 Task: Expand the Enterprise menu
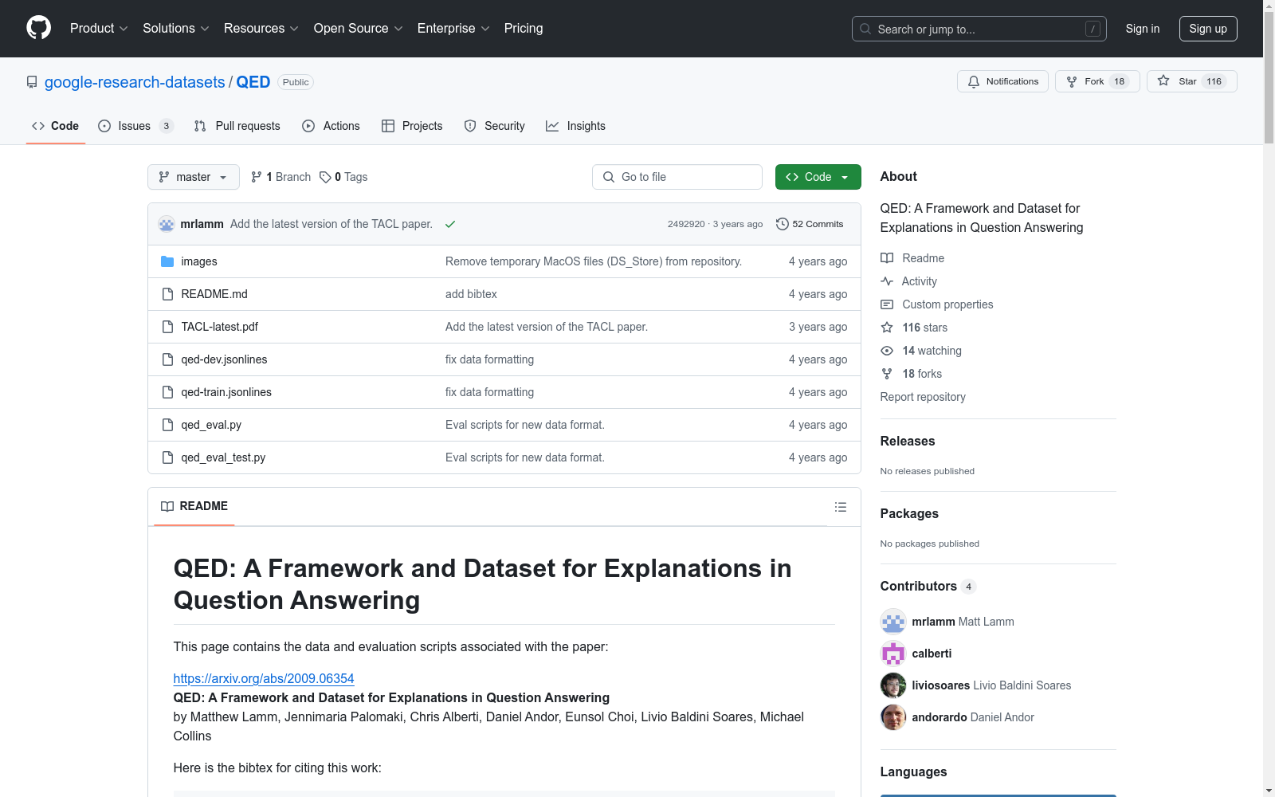click(x=453, y=28)
